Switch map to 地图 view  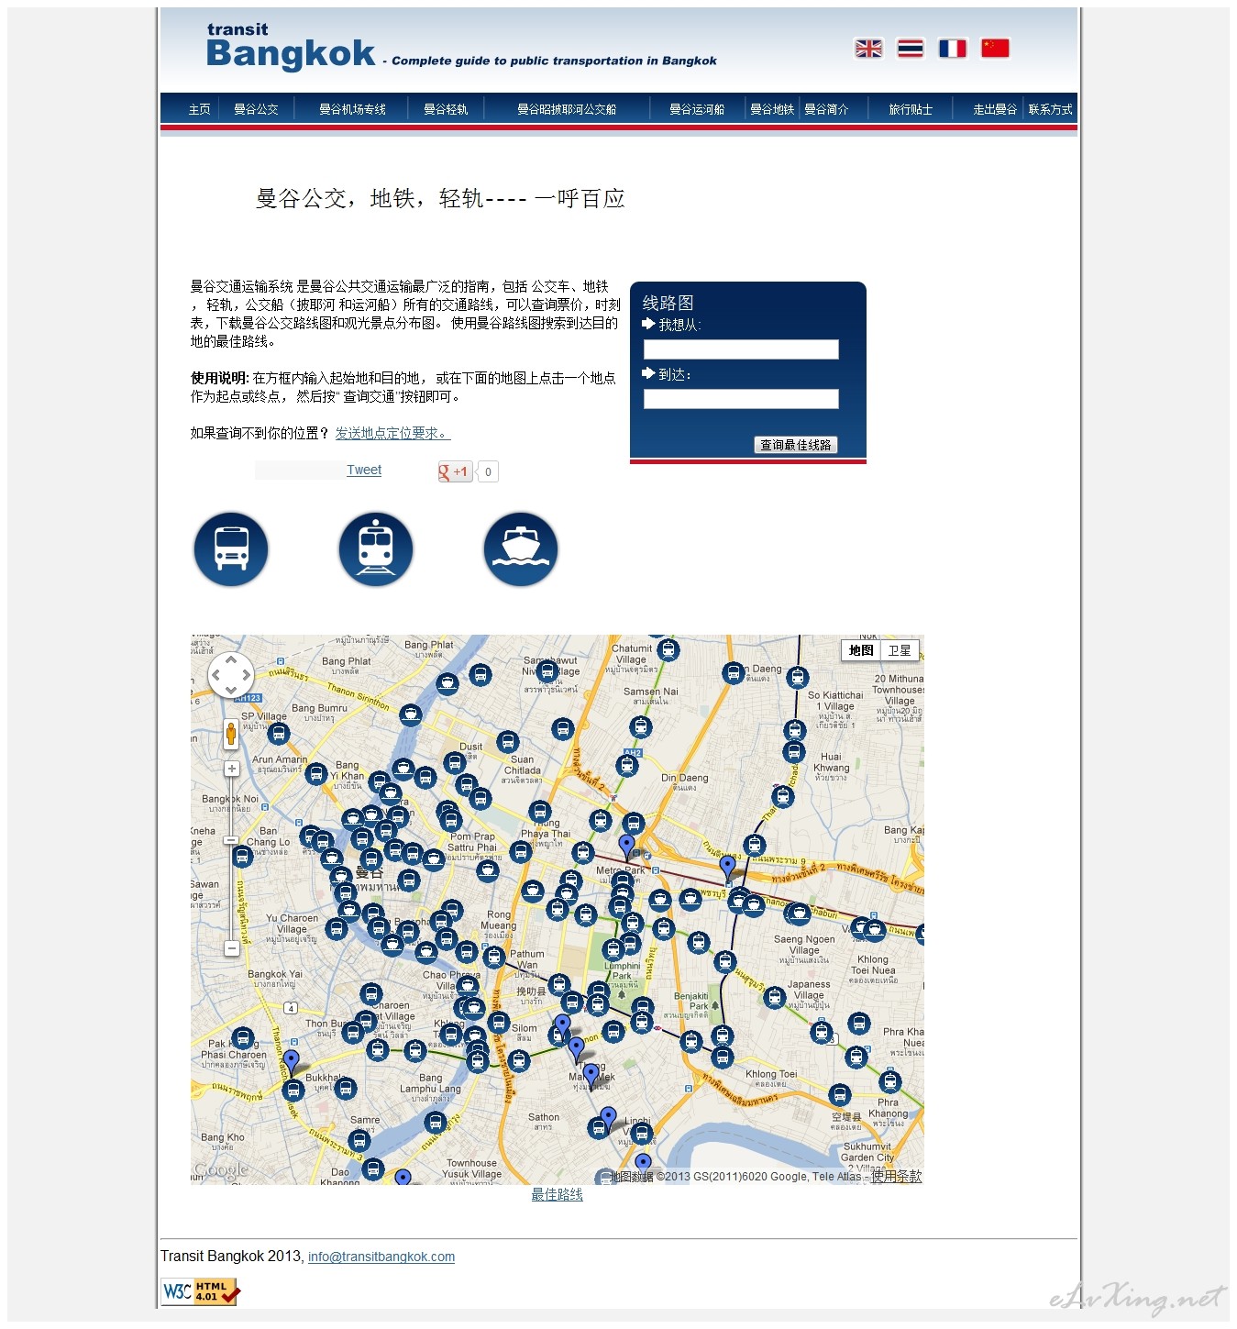click(861, 650)
